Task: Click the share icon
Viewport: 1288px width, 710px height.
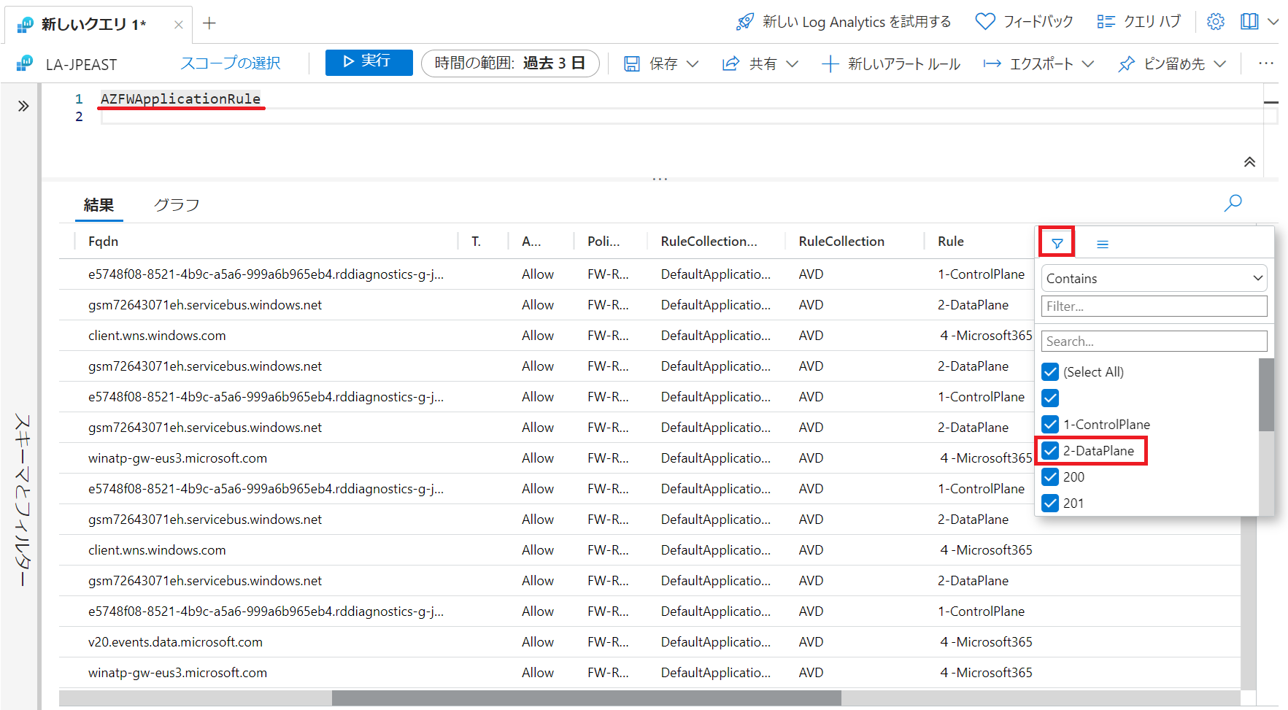Action: [730, 64]
